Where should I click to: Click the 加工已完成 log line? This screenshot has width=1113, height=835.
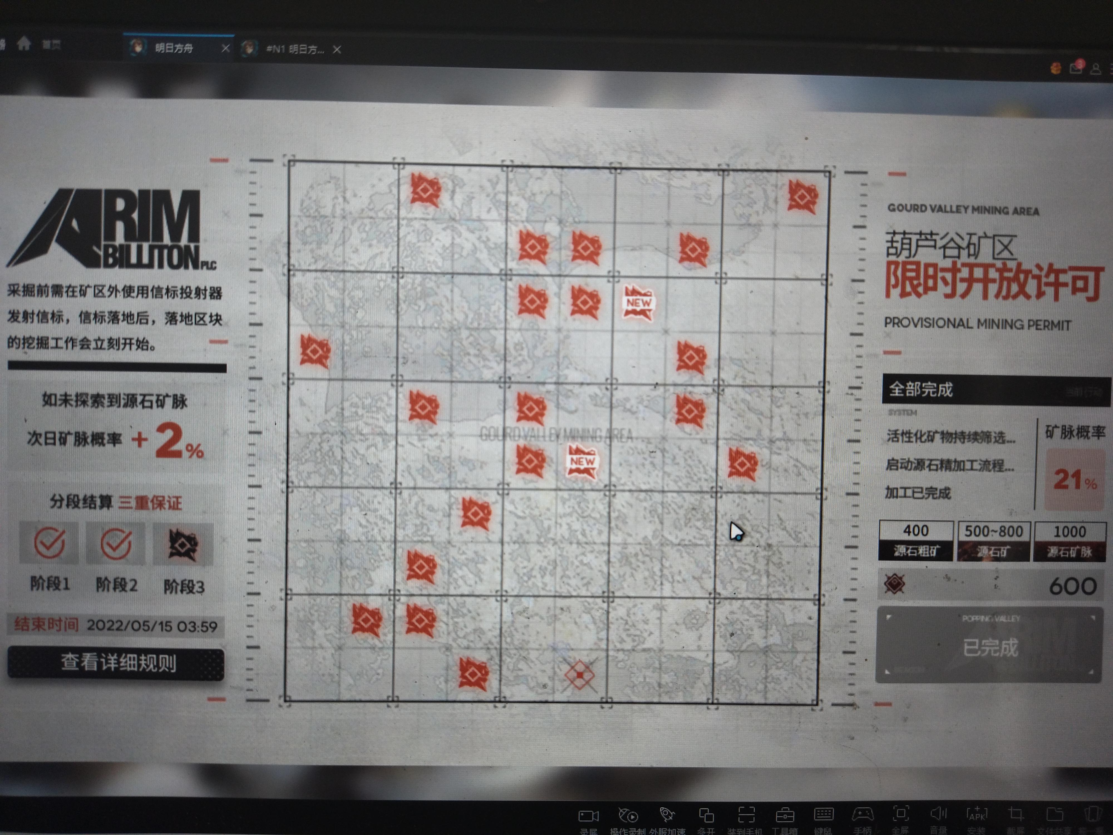918,493
